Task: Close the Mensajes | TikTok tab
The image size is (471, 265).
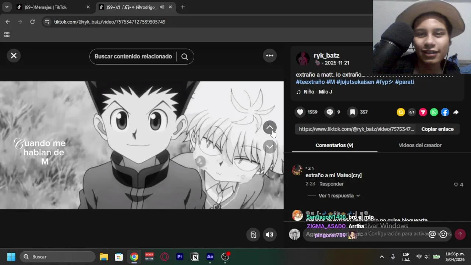Action: 88,7
